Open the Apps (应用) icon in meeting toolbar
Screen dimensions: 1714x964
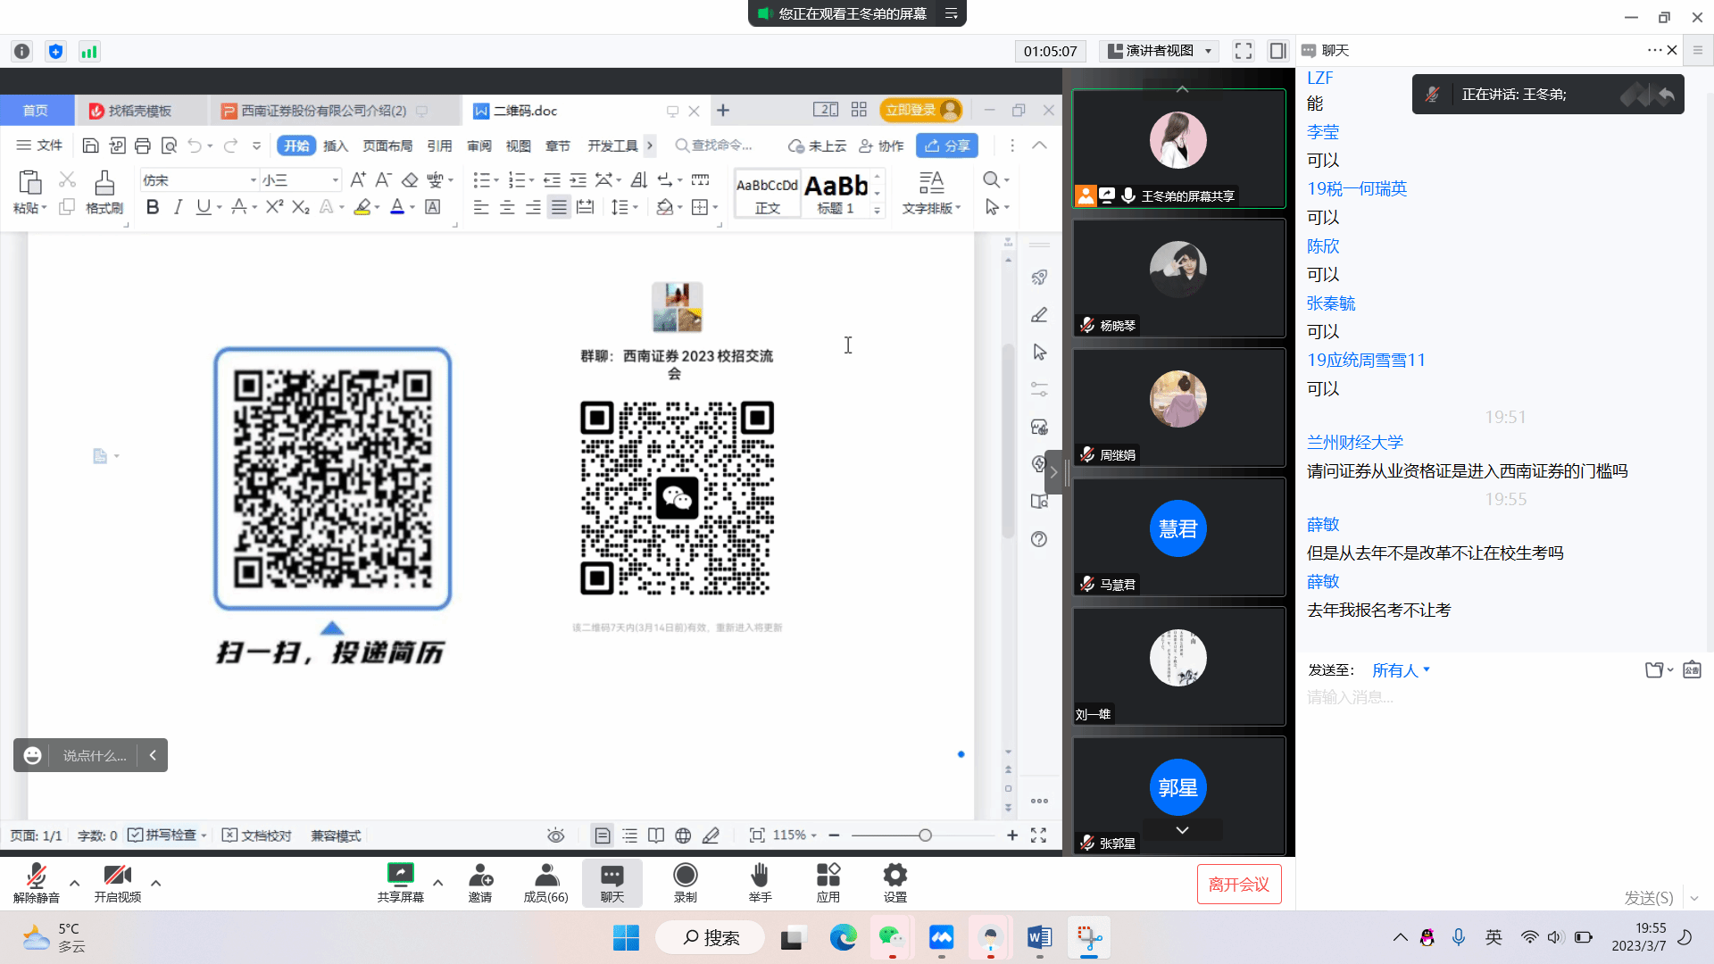click(828, 883)
